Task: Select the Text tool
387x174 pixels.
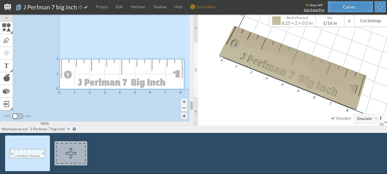Action: 6,66
